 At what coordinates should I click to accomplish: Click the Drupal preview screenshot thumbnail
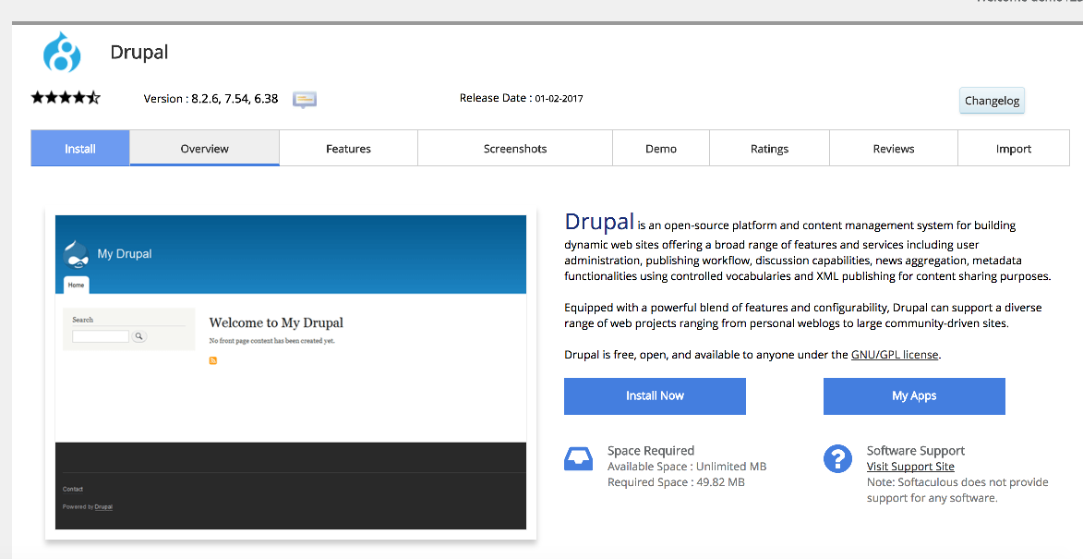coord(291,372)
